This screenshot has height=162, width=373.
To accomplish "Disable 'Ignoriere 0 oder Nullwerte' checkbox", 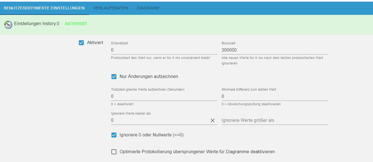I will [x=114, y=135].
